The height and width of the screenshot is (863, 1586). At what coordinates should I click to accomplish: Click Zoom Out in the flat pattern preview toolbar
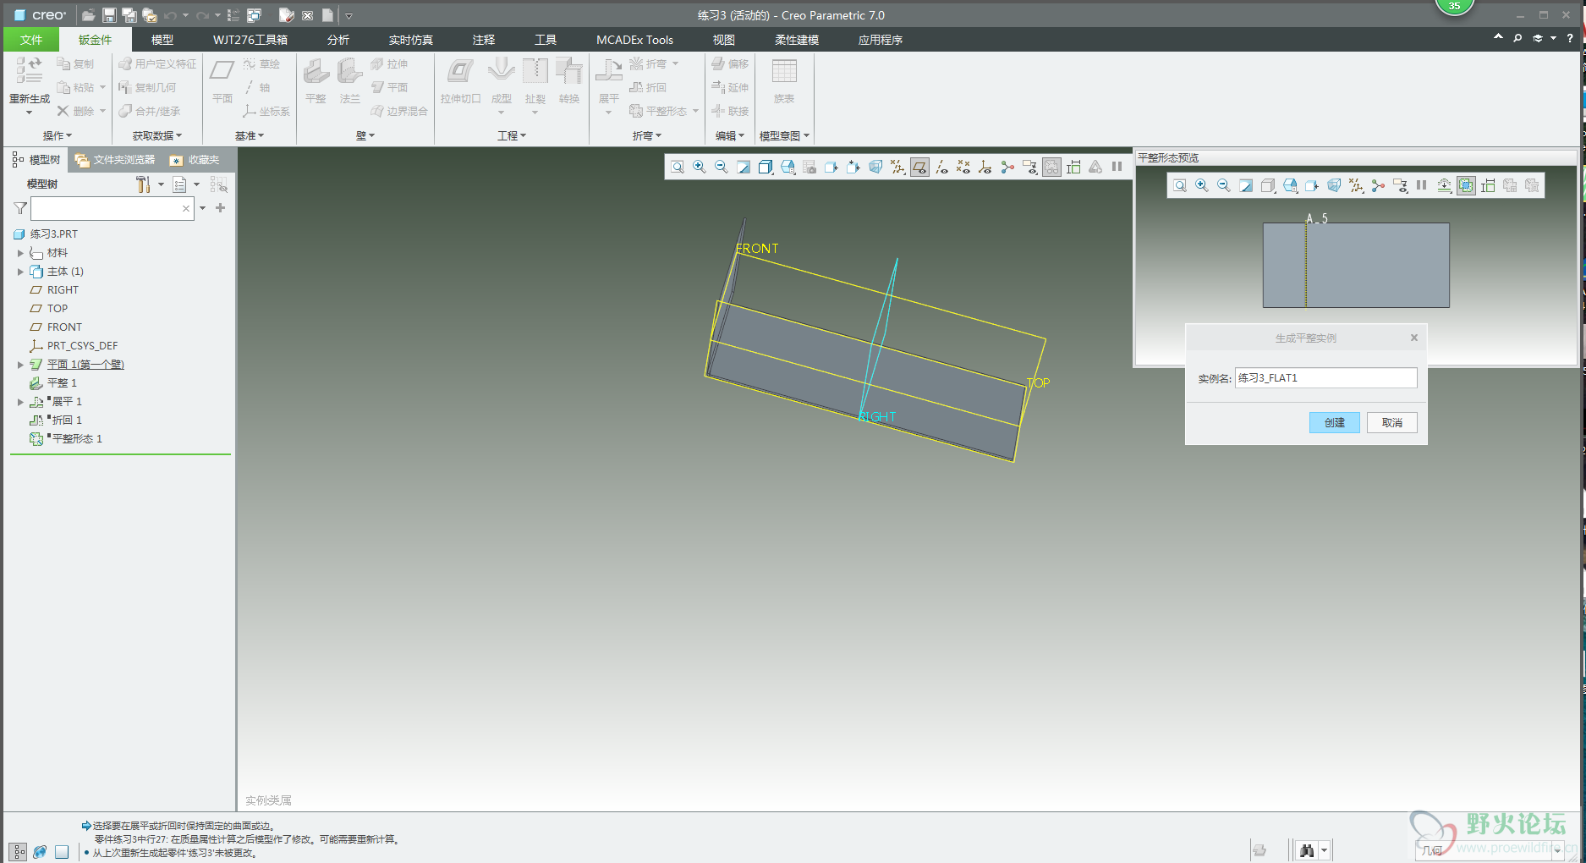pyautogui.click(x=1224, y=186)
